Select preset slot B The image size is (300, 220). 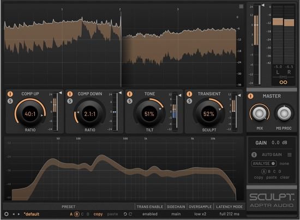(x=77, y=214)
